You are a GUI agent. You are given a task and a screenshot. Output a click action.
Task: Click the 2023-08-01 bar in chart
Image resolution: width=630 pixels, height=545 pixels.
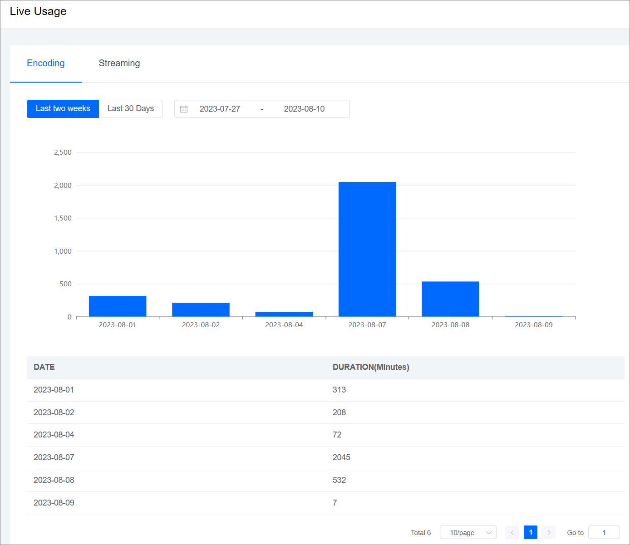click(118, 306)
